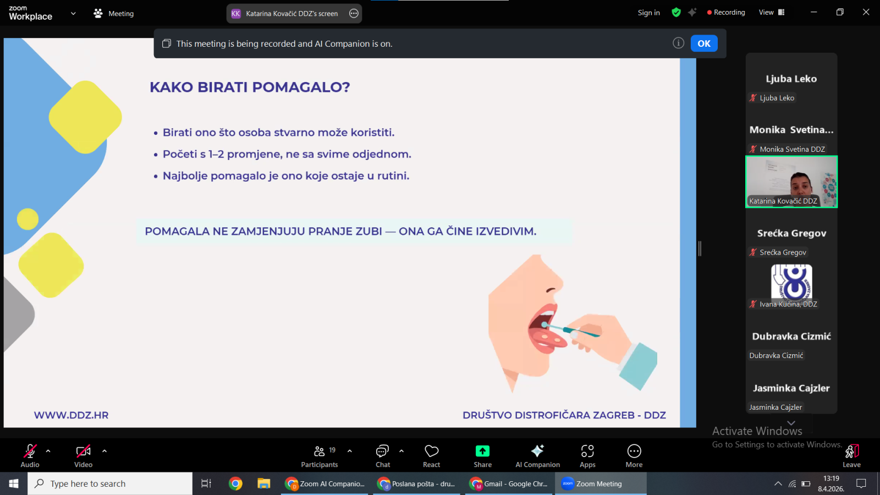Switch to the Meeting tab
Image resolution: width=880 pixels, height=495 pixels.
114,14
